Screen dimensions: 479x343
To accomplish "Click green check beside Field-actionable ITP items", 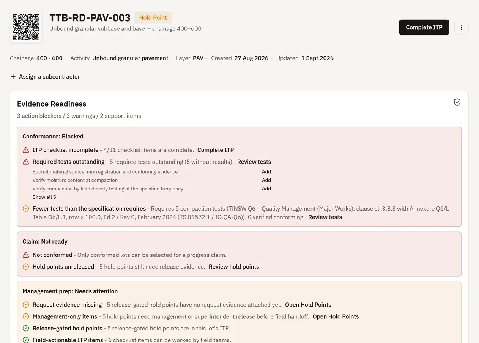I will tap(26, 340).
